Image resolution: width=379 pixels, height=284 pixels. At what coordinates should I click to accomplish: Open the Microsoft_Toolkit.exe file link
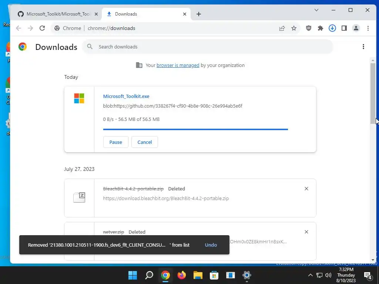[x=126, y=96]
